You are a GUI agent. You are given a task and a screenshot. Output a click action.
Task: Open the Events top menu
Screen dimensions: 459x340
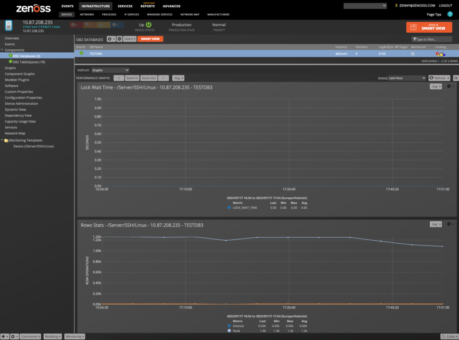(68, 6)
